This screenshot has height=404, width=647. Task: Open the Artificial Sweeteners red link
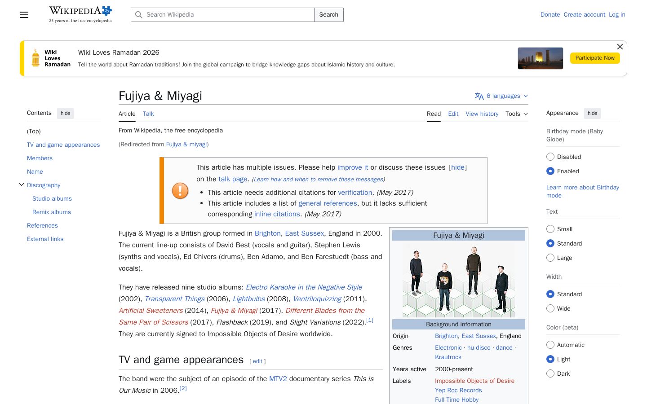coord(151,311)
